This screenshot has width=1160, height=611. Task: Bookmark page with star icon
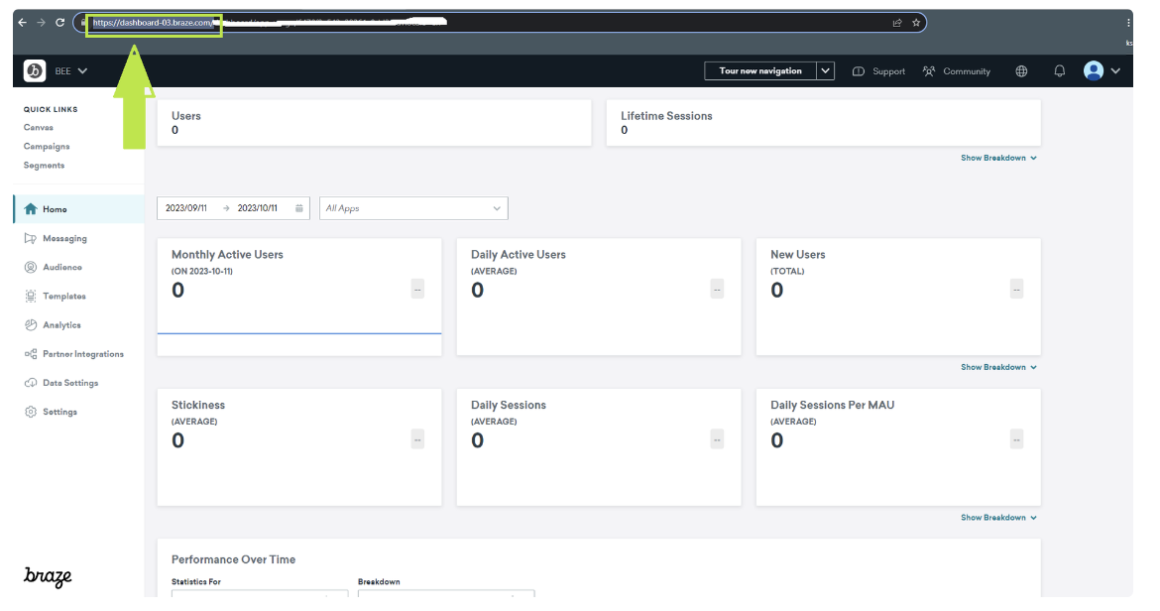click(x=916, y=23)
